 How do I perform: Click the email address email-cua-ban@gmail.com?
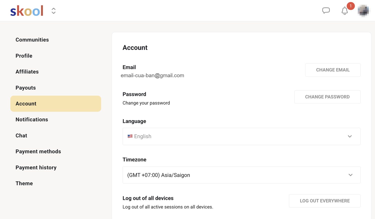pos(152,75)
